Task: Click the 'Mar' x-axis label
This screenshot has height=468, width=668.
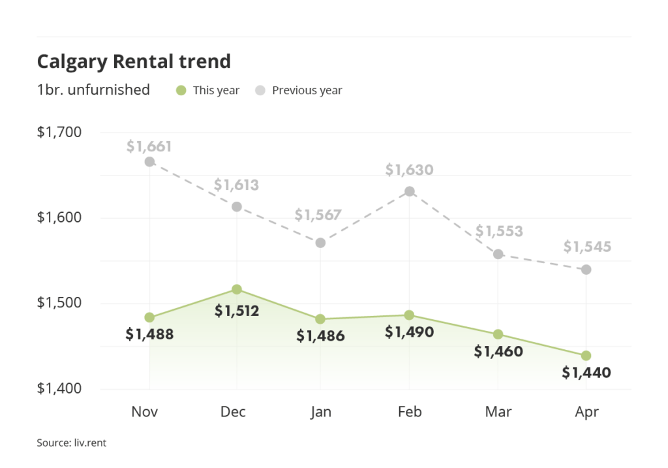Action: click(x=498, y=412)
